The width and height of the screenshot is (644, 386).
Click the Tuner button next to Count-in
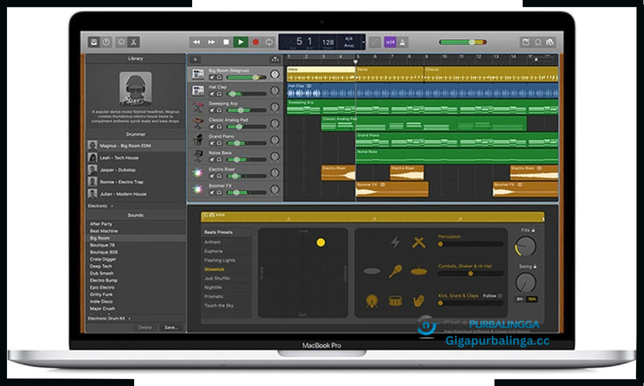pyautogui.click(x=375, y=42)
